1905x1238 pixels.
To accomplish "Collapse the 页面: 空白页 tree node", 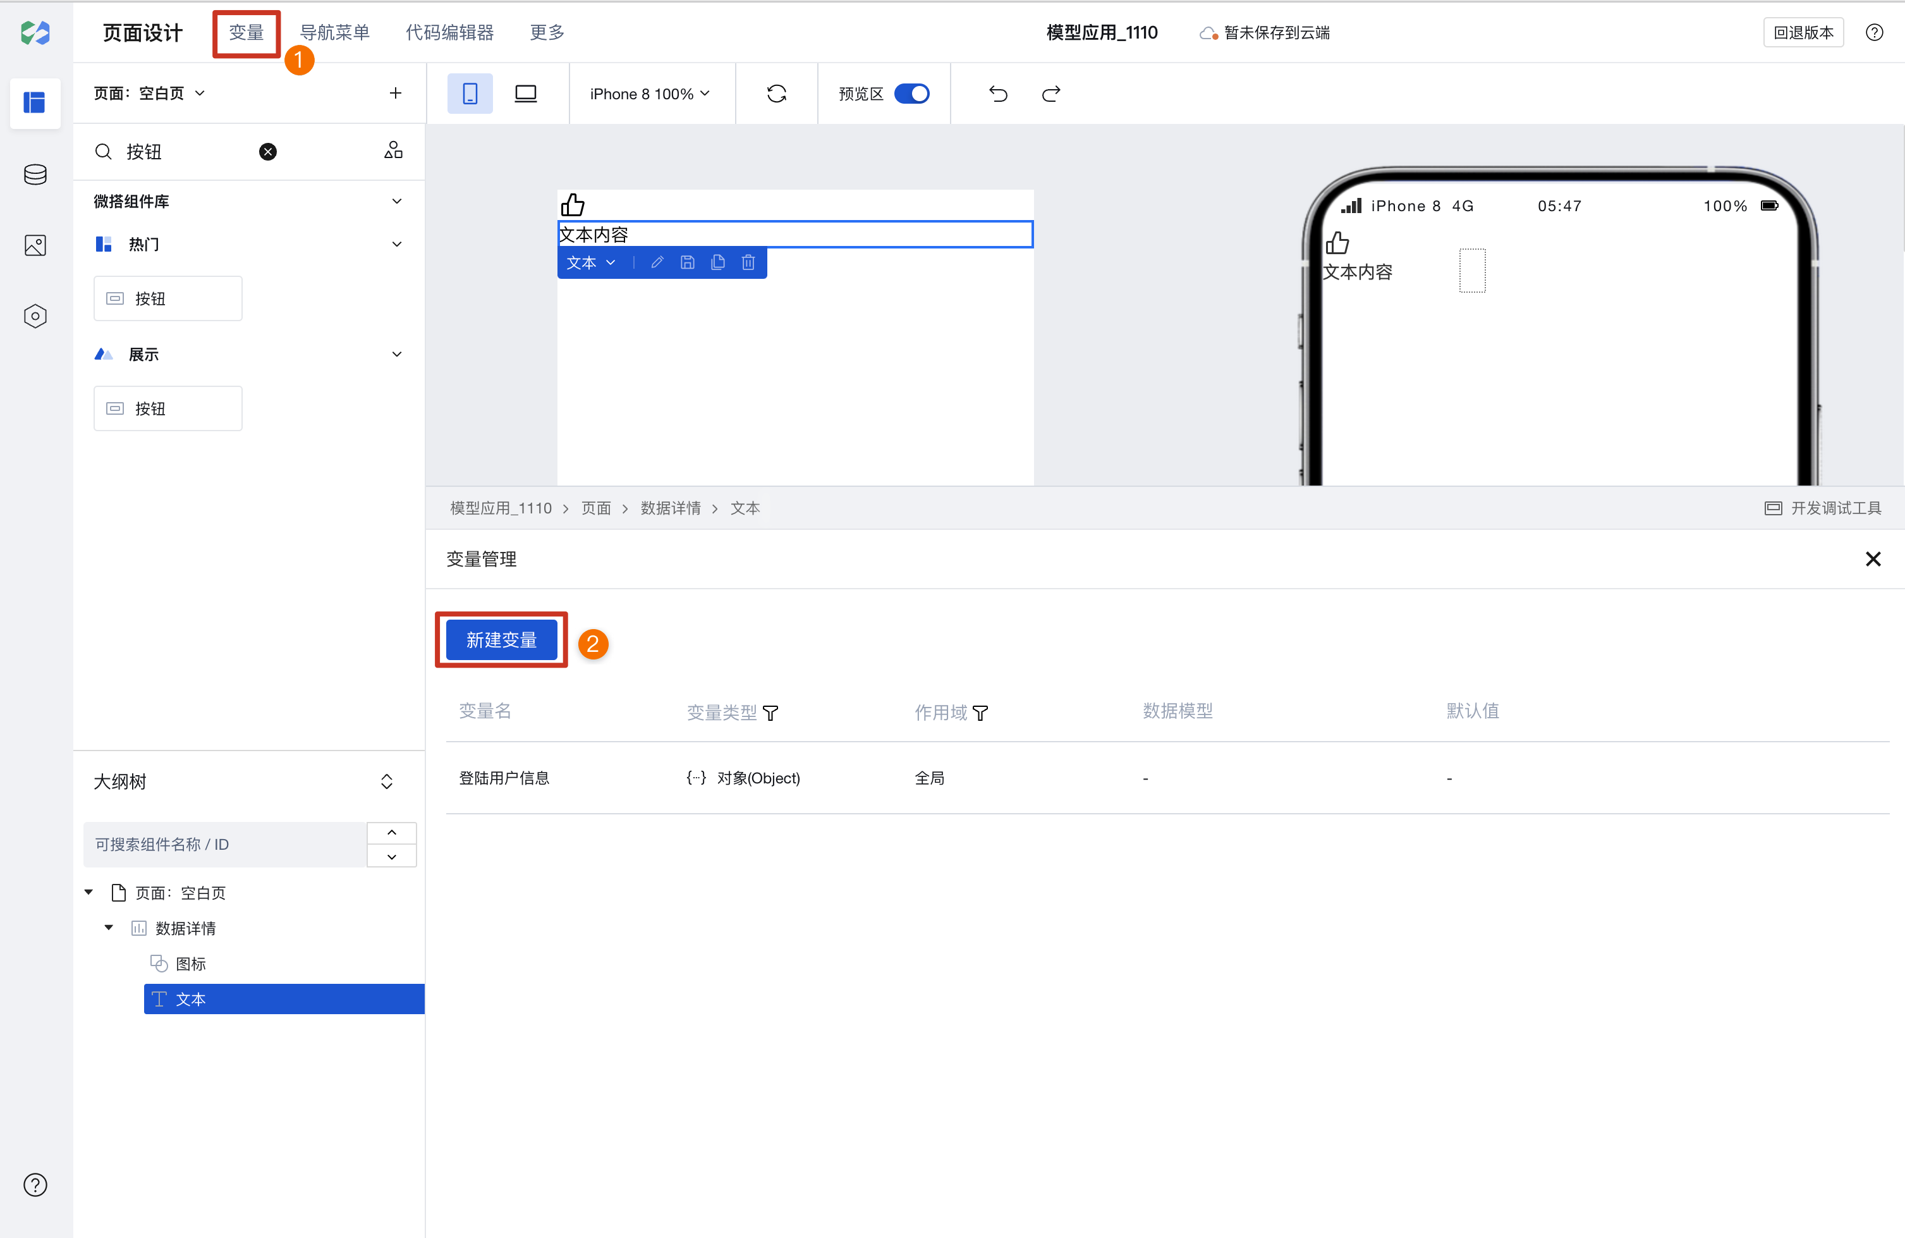I will [89, 892].
